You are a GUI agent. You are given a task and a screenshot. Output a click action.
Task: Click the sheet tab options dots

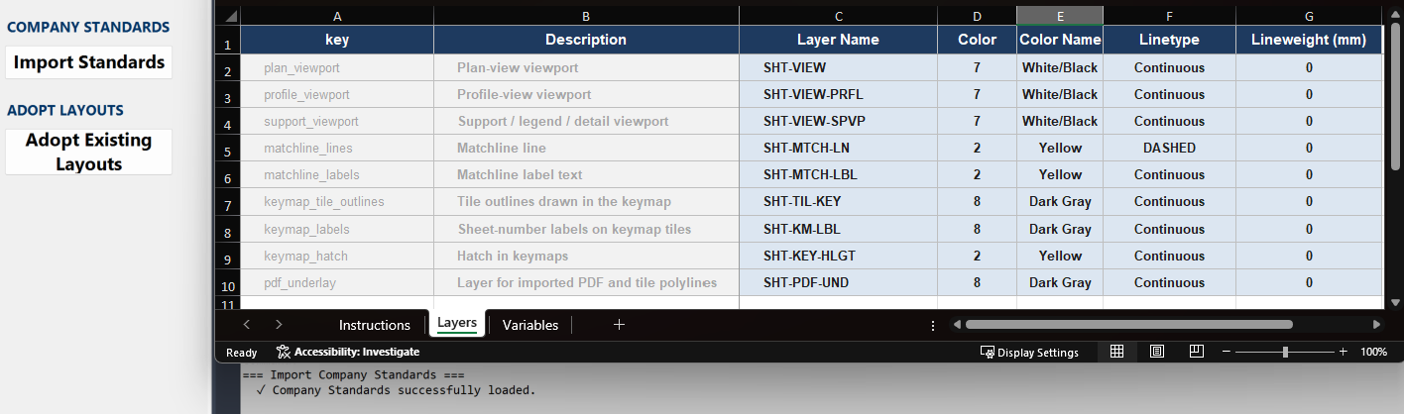point(933,325)
